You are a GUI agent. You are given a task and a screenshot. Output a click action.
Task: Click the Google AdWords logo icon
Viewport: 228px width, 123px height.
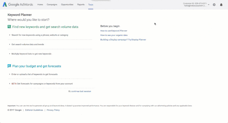pyautogui.click(x=5, y=5)
